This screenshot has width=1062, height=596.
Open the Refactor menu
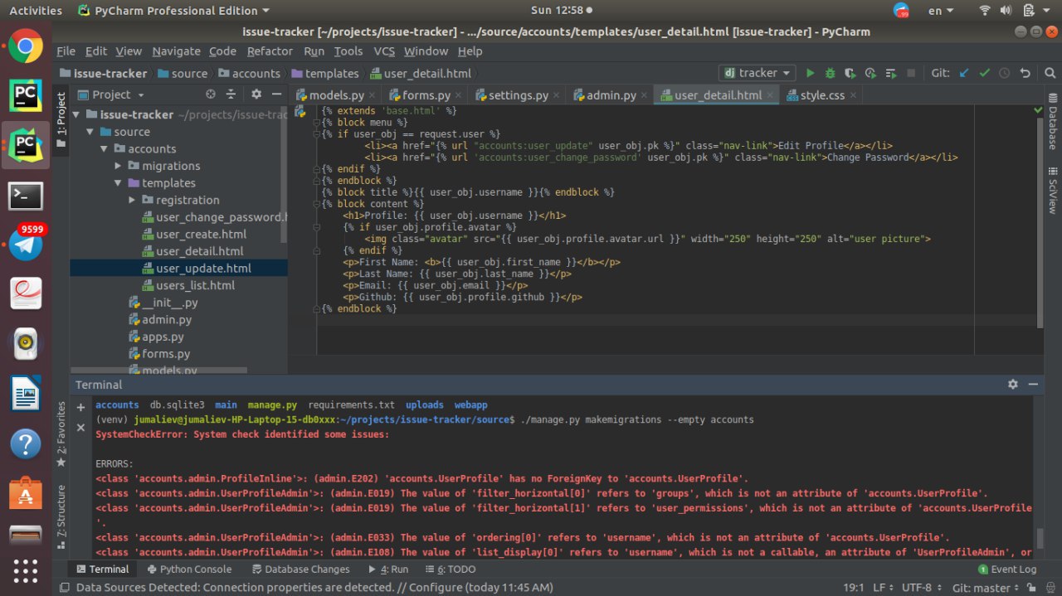click(270, 51)
